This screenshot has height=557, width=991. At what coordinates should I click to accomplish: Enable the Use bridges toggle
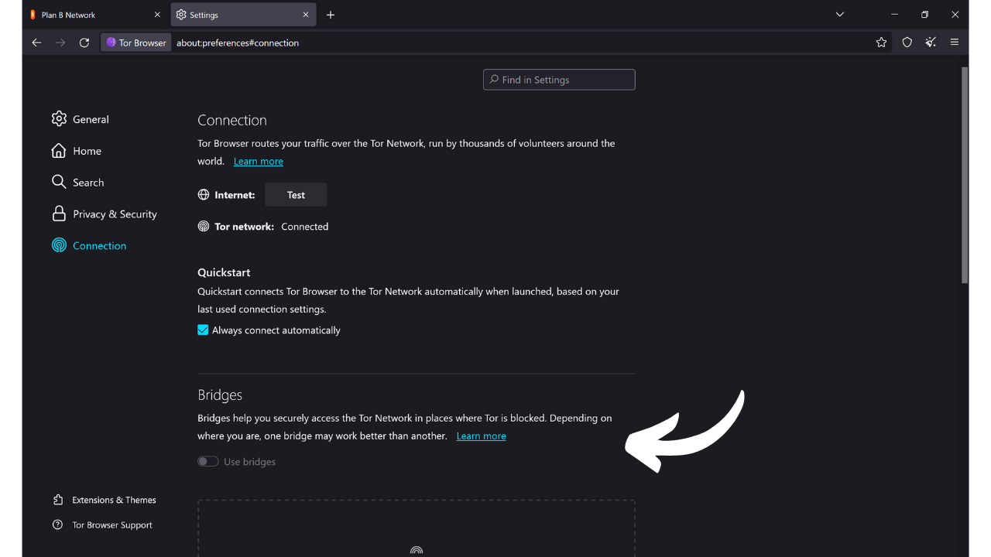(207, 461)
